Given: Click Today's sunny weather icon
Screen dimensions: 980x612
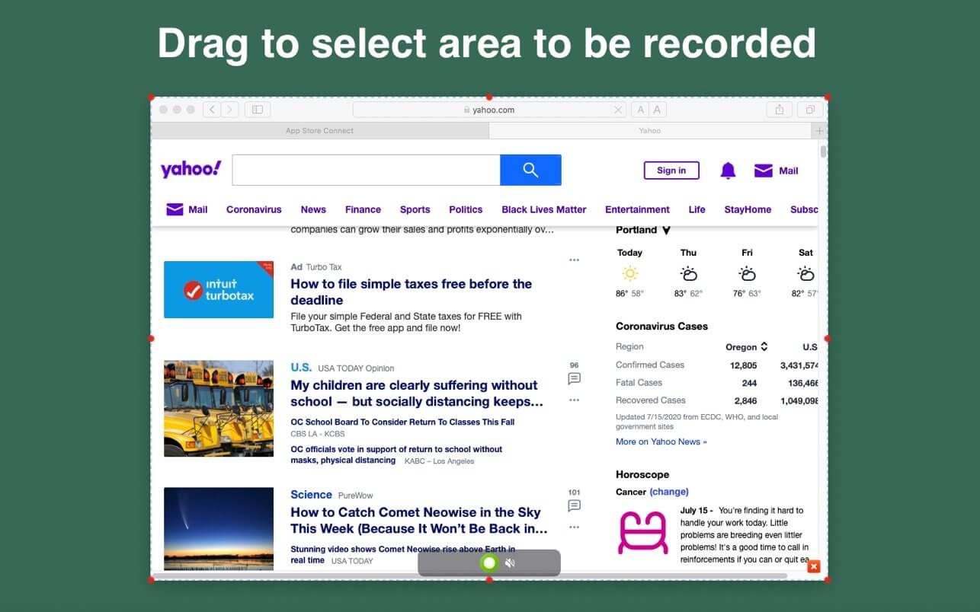Looking at the screenshot, I should (629, 273).
